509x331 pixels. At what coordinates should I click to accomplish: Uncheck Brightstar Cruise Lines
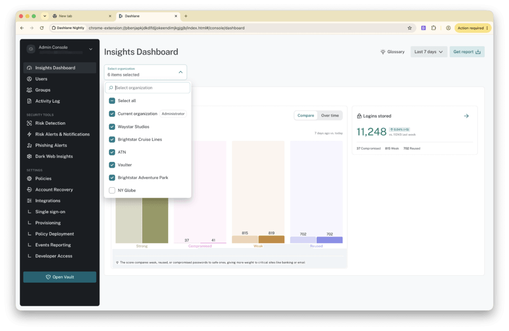pyautogui.click(x=112, y=139)
